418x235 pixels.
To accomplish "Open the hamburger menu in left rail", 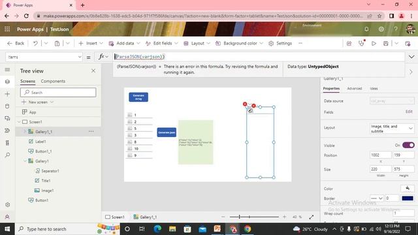I will pos(7,70).
